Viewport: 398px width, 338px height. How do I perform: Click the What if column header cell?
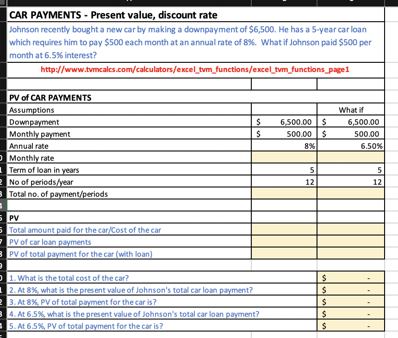coord(350,109)
